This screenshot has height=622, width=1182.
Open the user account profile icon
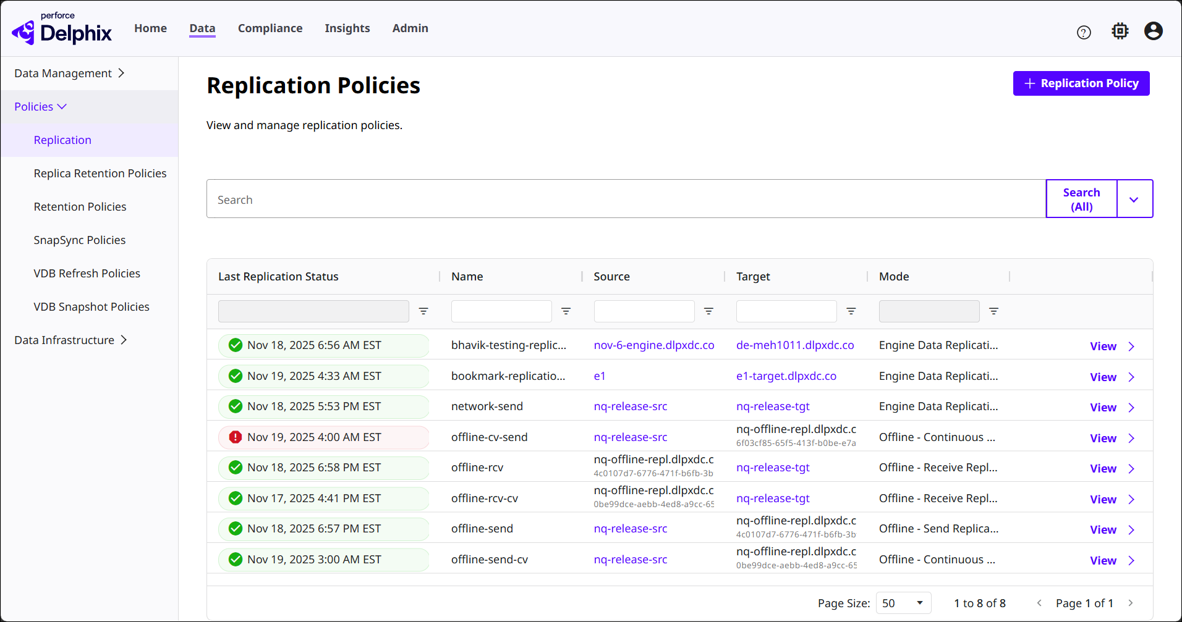[1153, 31]
